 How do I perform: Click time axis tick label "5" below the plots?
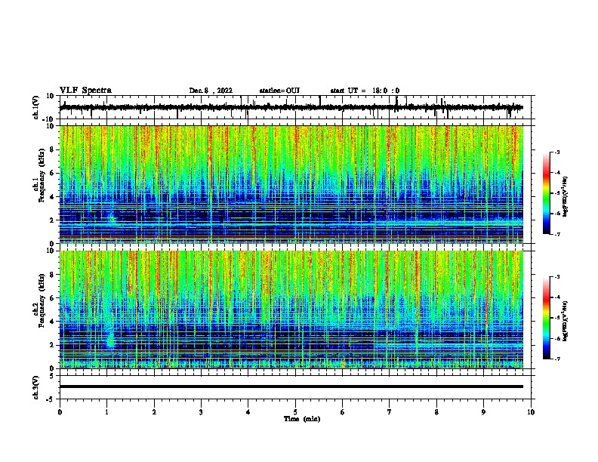point(295,412)
